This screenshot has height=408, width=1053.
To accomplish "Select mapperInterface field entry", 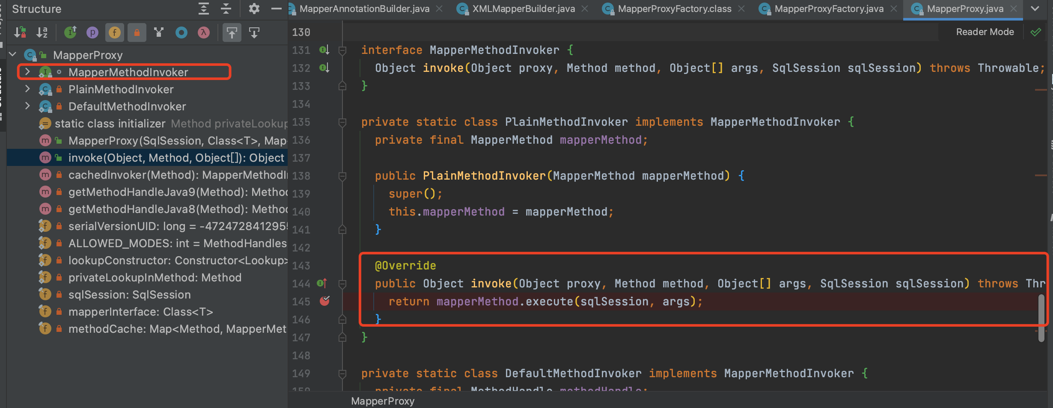I will click(147, 312).
